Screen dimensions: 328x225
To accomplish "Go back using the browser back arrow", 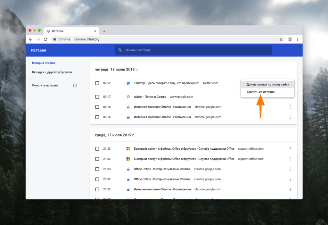I will point(31,39).
